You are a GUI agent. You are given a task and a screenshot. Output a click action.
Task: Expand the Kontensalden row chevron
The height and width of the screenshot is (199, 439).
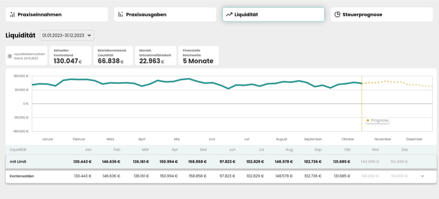click(x=422, y=176)
